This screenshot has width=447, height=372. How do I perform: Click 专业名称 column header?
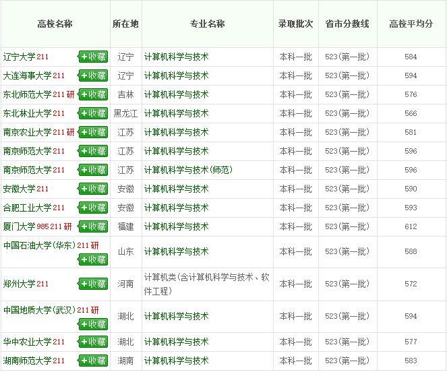pos(208,24)
